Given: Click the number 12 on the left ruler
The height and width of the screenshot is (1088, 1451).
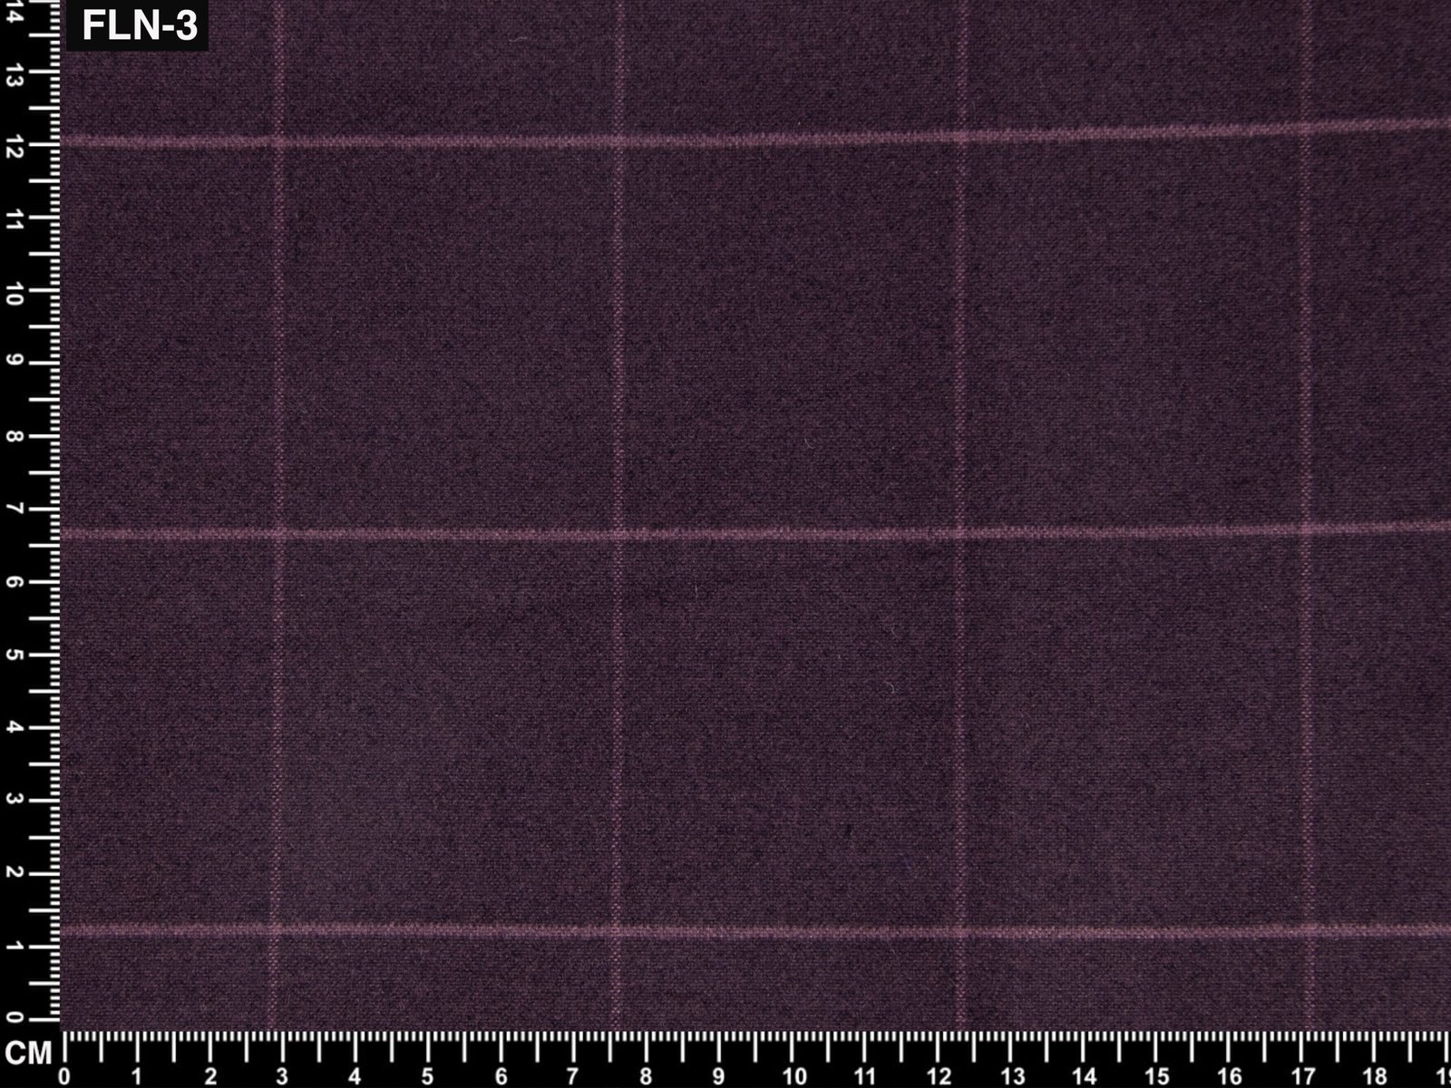Looking at the screenshot, I should (x=15, y=145).
